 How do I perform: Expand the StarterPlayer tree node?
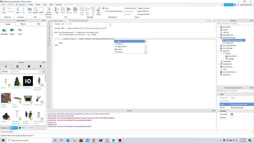coord(218,64)
